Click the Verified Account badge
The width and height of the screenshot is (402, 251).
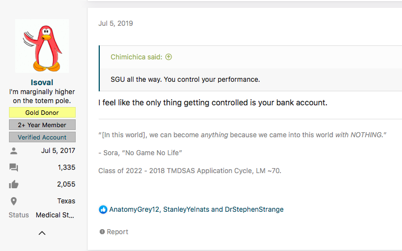(x=42, y=137)
